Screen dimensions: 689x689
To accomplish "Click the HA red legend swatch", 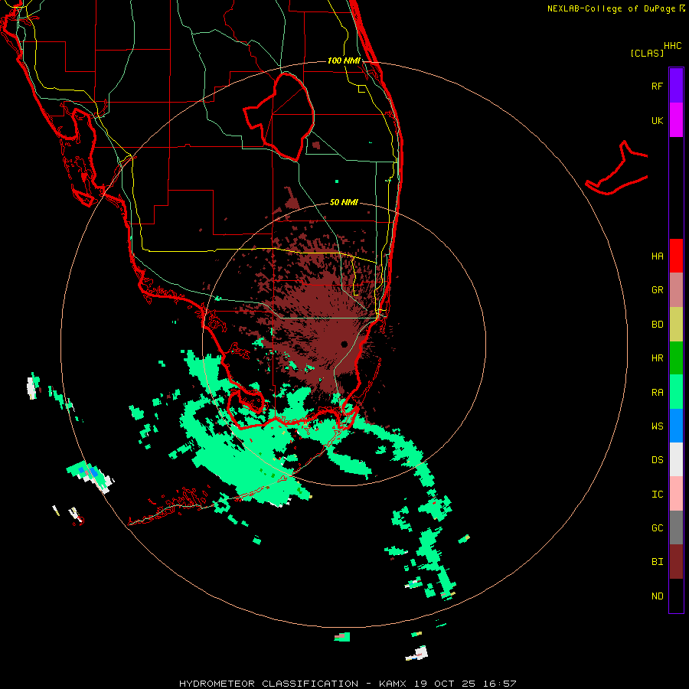I will [676, 256].
